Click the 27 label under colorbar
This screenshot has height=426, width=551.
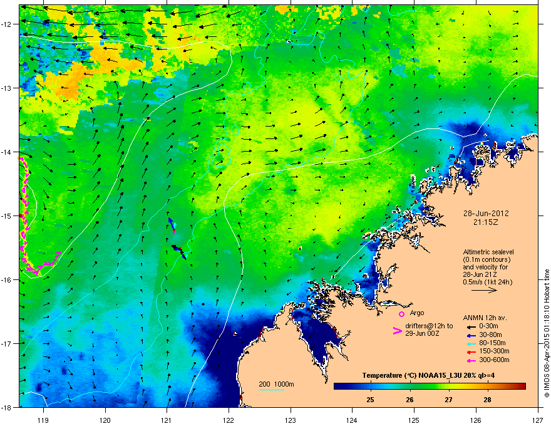[448, 400]
